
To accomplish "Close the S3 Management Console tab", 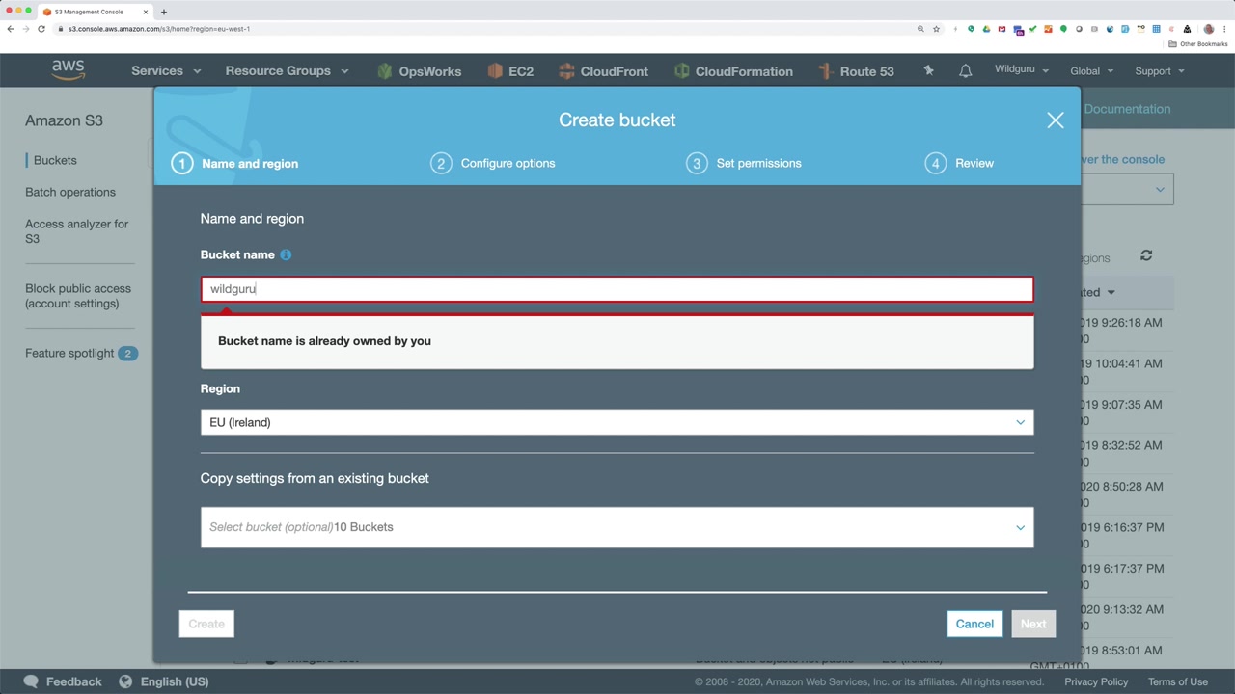I will pyautogui.click(x=145, y=12).
